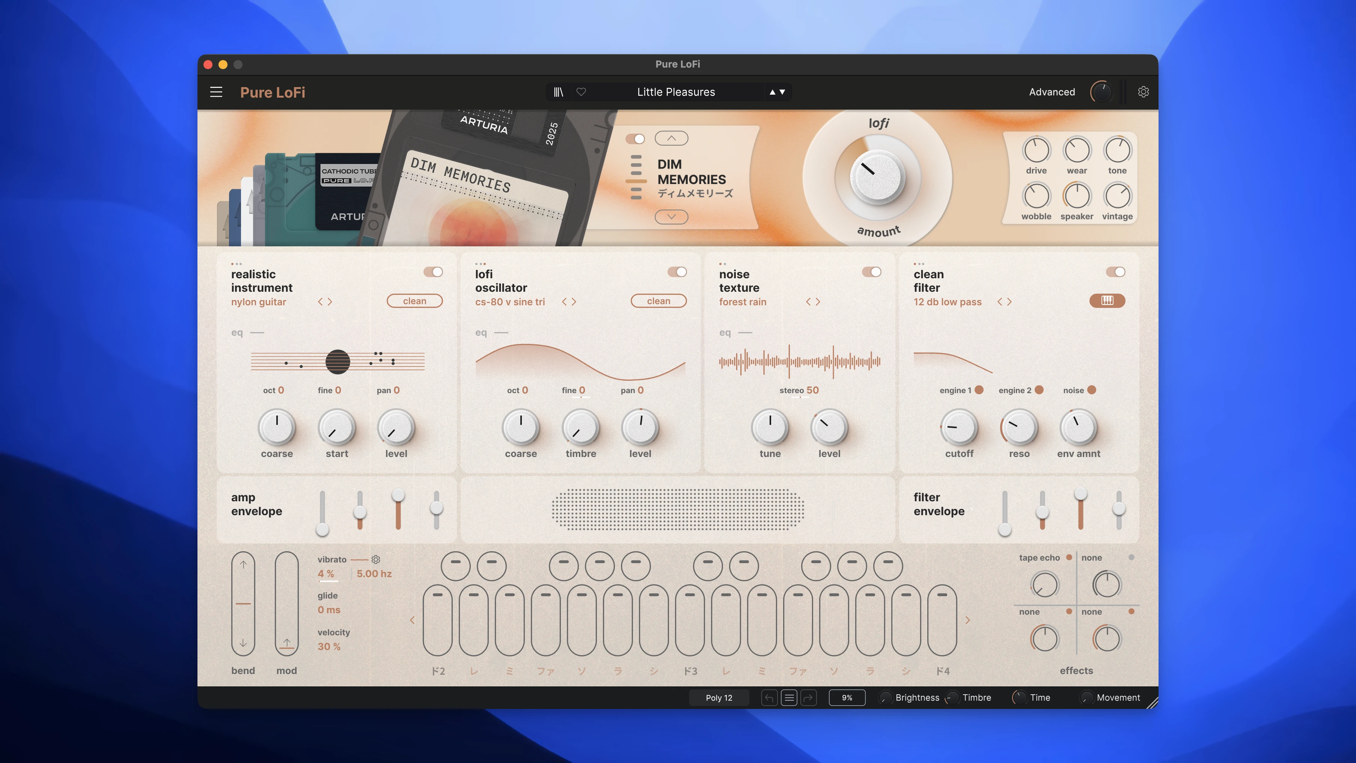Select the next preset with the down arrow
This screenshot has height=763, width=1356.
click(x=782, y=92)
